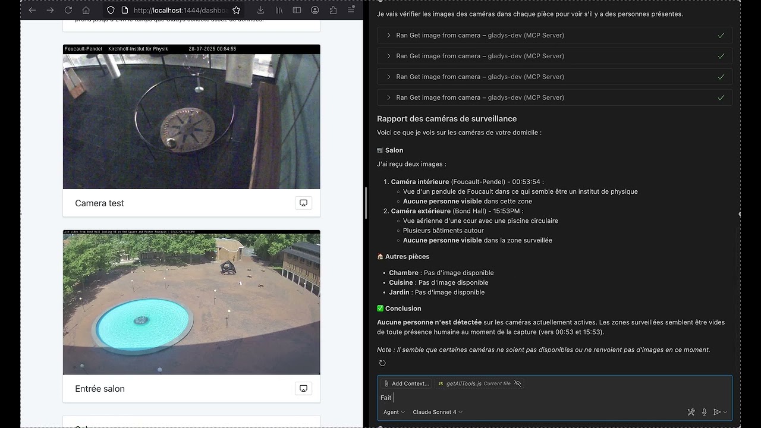This screenshot has height=428, width=761.
Task: Open the configure tools icon
Action: (691, 412)
